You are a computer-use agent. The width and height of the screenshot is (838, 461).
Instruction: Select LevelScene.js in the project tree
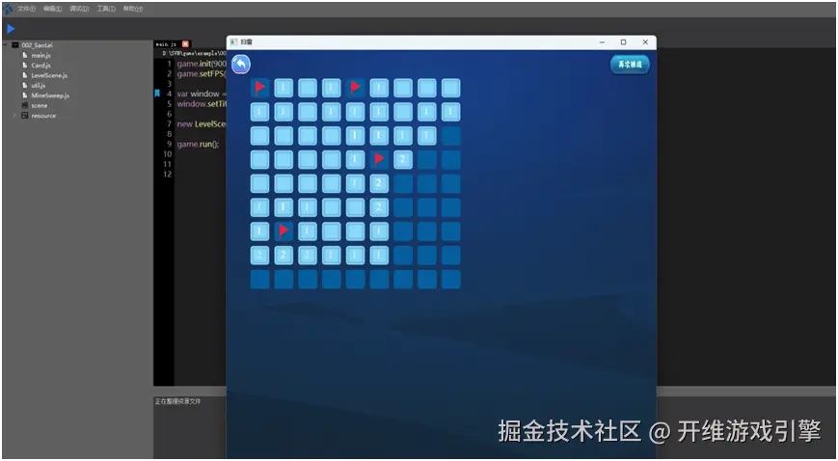49,75
